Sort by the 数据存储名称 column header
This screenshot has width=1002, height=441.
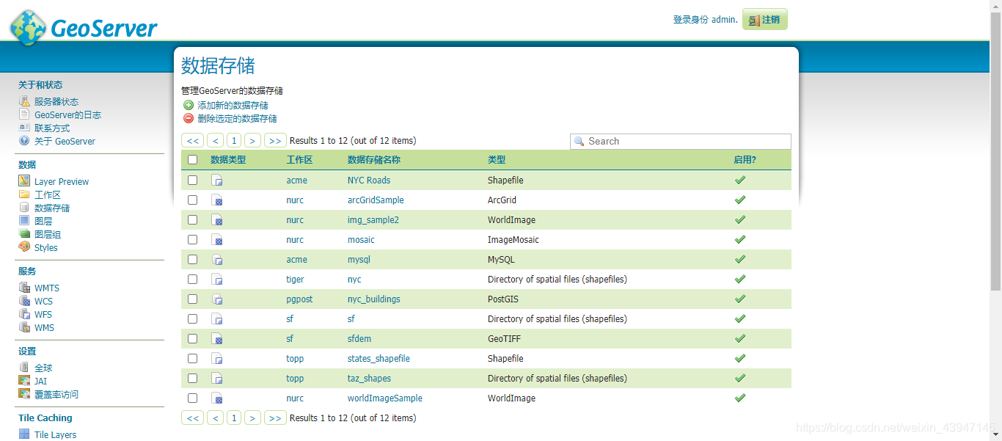[x=374, y=159]
